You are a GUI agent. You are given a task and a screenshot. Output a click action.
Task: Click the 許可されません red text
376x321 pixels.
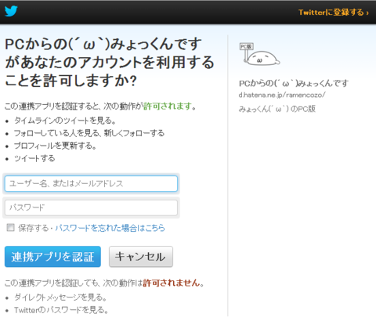click(172, 283)
